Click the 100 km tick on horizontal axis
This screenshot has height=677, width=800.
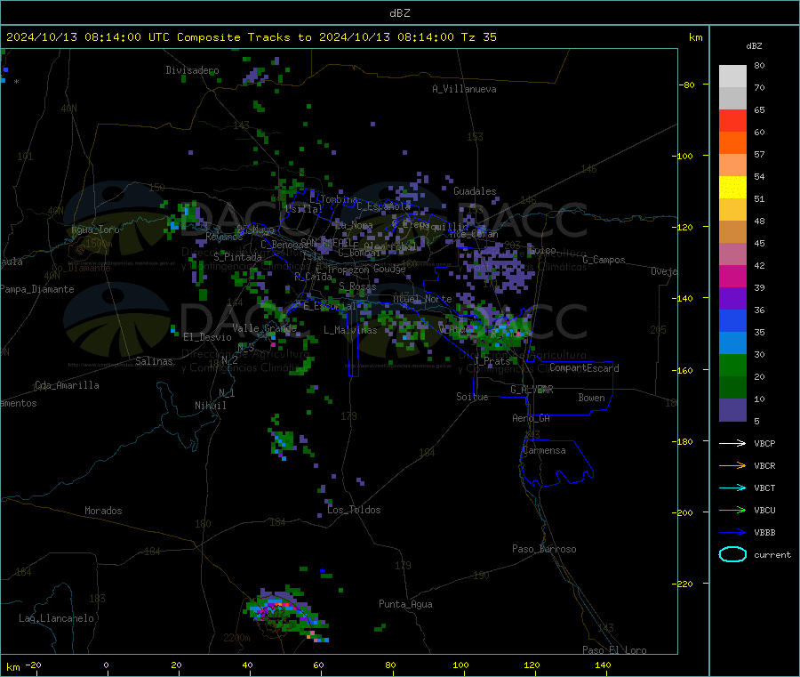[x=460, y=665]
